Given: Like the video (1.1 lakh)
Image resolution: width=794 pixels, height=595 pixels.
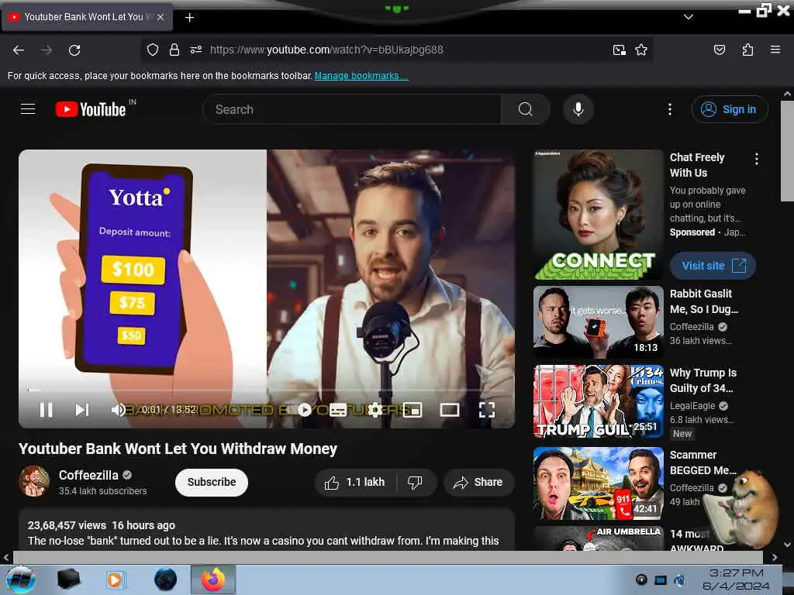Looking at the screenshot, I should (x=355, y=482).
